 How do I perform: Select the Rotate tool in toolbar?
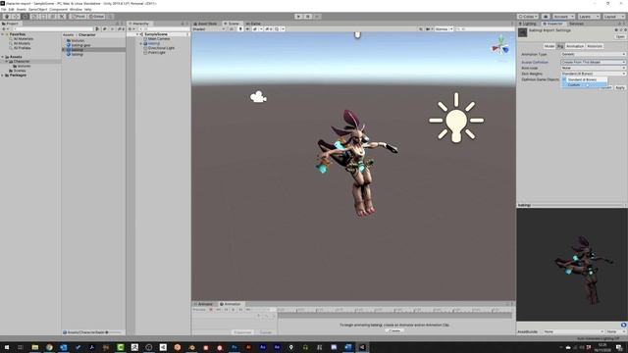coord(25,17)
